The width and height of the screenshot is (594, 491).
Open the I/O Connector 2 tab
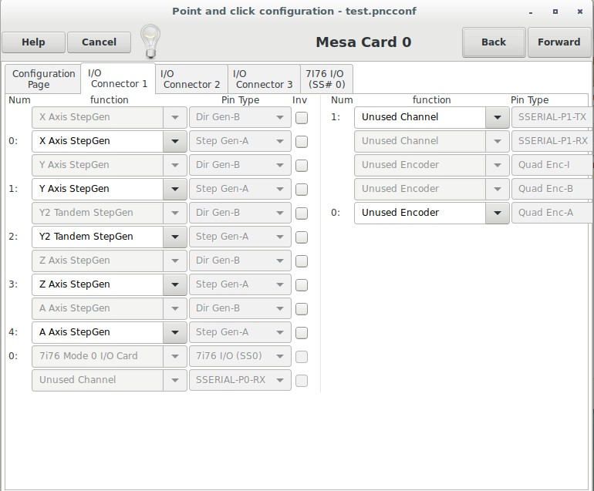191,79
